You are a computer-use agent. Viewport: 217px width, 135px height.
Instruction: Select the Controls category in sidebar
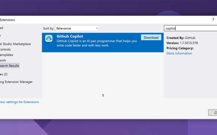[x=5, y=49]
